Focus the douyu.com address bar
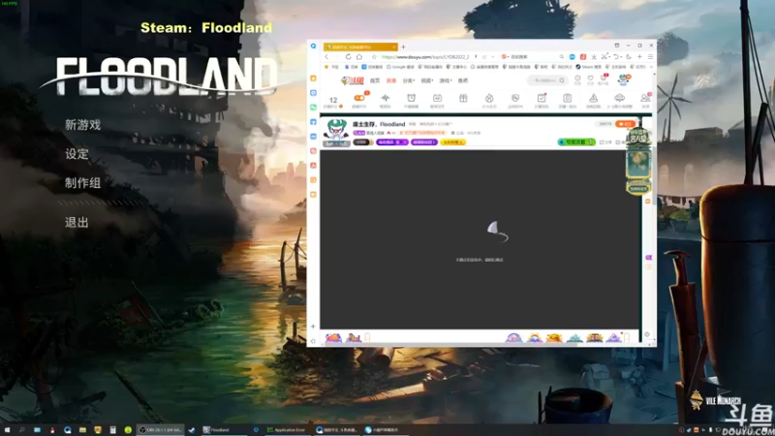Image resolution: width=775 pixels, height=436 pixels. 425,57
